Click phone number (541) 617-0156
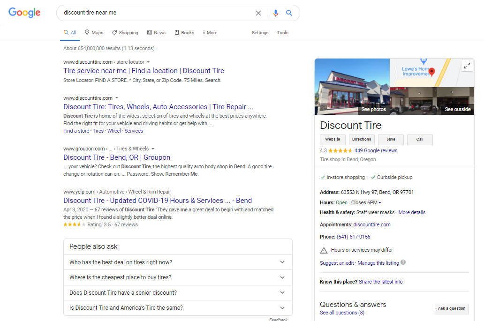Screen dimensions: 484x321 click(x=353, y=237)
